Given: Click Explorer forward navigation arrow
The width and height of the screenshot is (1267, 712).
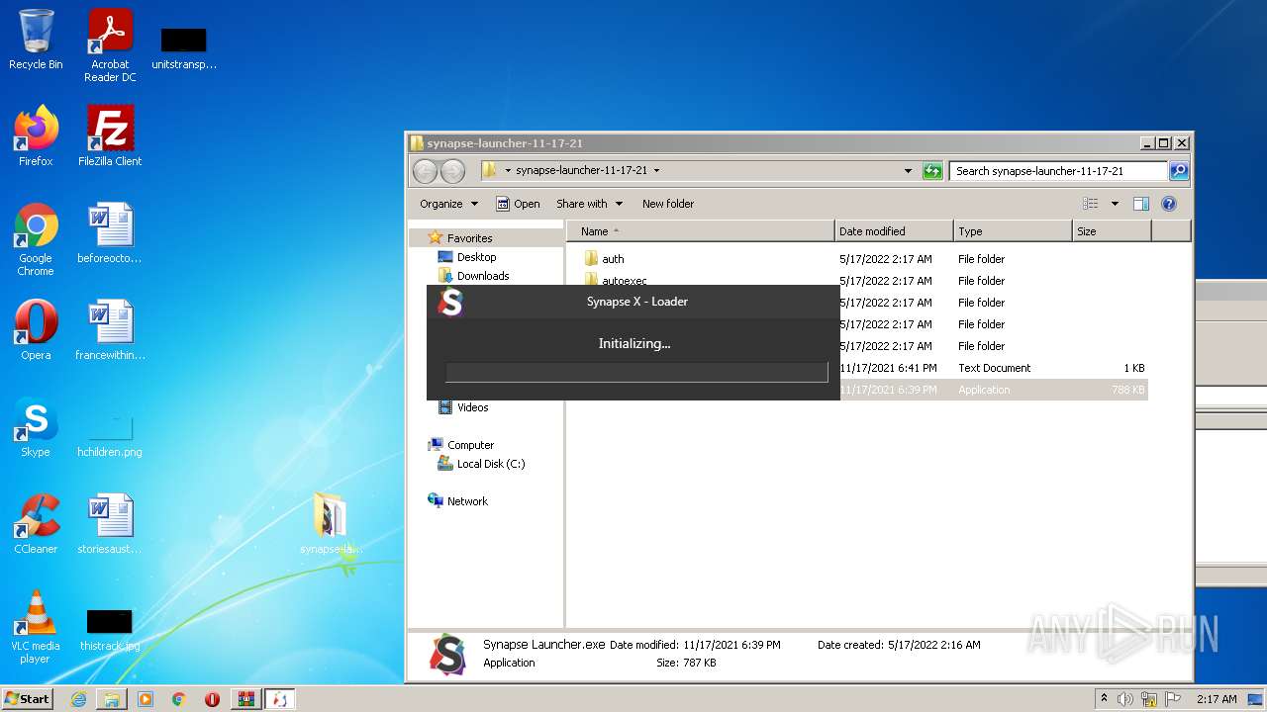Looking at the screenshot, I should click(x=452, y=171).
